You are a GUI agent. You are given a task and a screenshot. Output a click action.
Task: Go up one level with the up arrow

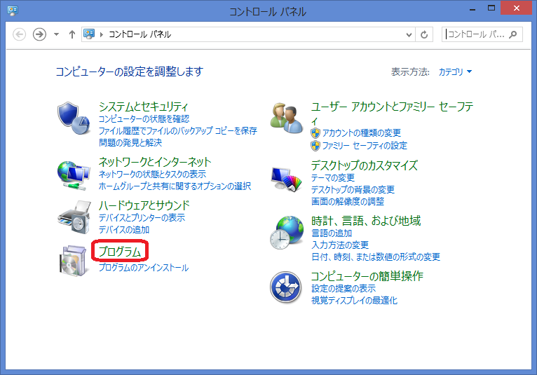[x=72, y=34]
